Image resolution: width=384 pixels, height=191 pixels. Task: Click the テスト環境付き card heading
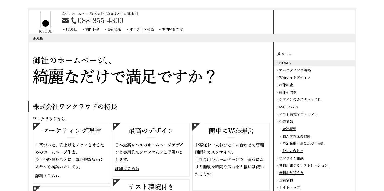pyautogui.click(x=151, y=187)
